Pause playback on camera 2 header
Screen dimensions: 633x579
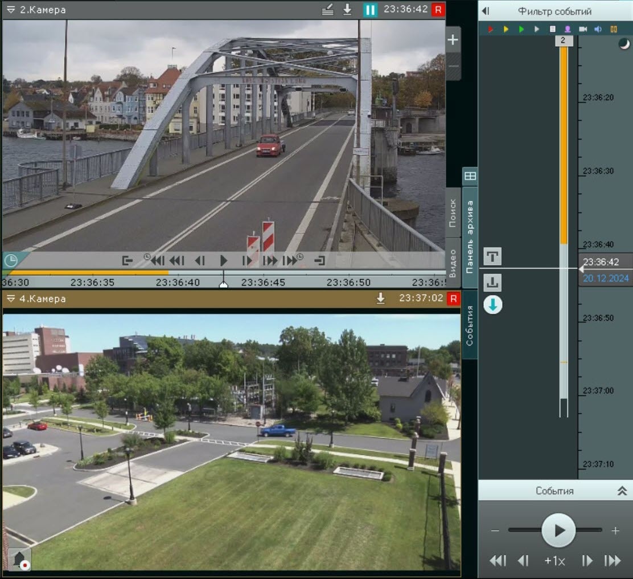tap(371, 10)
